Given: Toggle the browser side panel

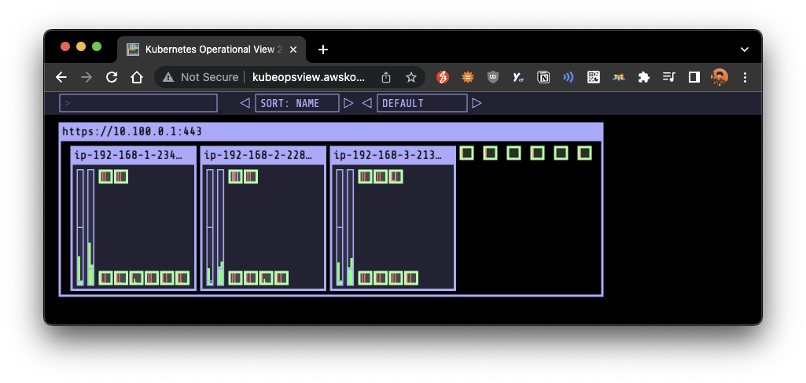Looking at the screenshot, I should click(694, 77).
